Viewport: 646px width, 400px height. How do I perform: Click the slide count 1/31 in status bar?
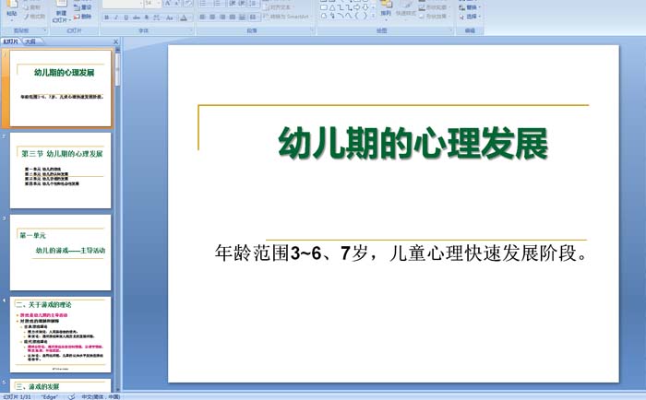click(17, 396)
